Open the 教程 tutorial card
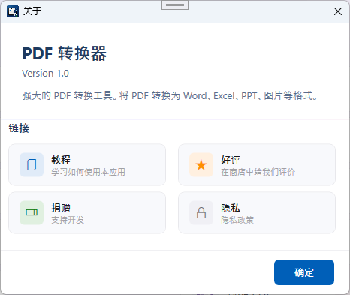 [87, 165]
